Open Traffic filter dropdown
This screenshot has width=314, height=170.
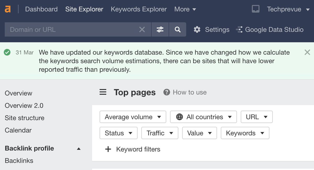(x=160, y=133)
